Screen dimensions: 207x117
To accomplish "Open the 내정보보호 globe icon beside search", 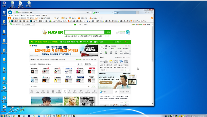I will point(128,32).
